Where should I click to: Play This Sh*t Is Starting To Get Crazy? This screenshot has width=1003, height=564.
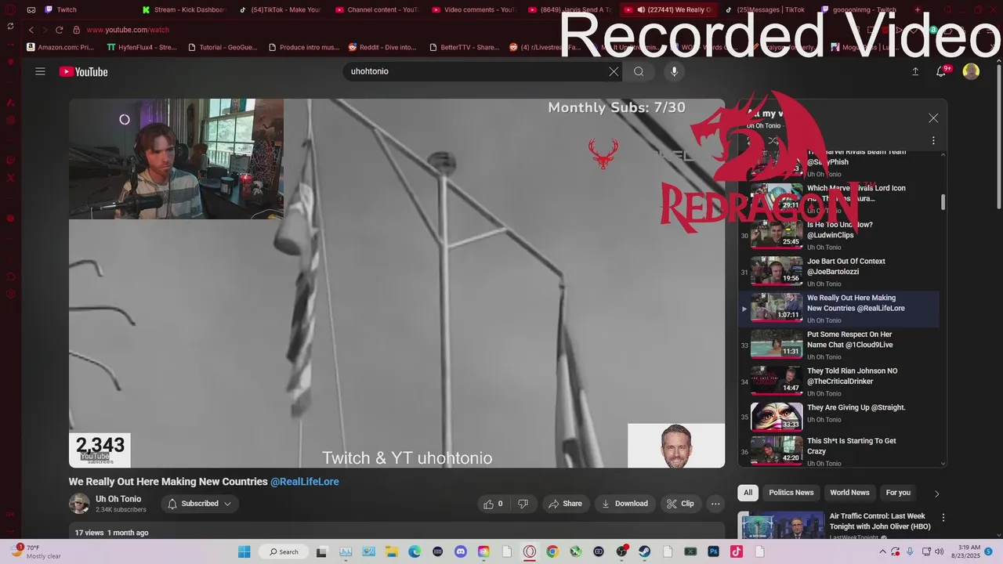tap(838, 451)
